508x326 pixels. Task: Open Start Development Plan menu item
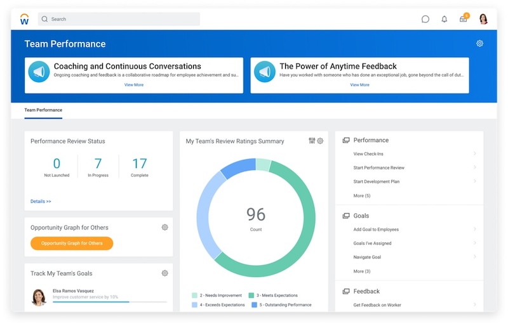pyautogui.click(x=377, y=181)
